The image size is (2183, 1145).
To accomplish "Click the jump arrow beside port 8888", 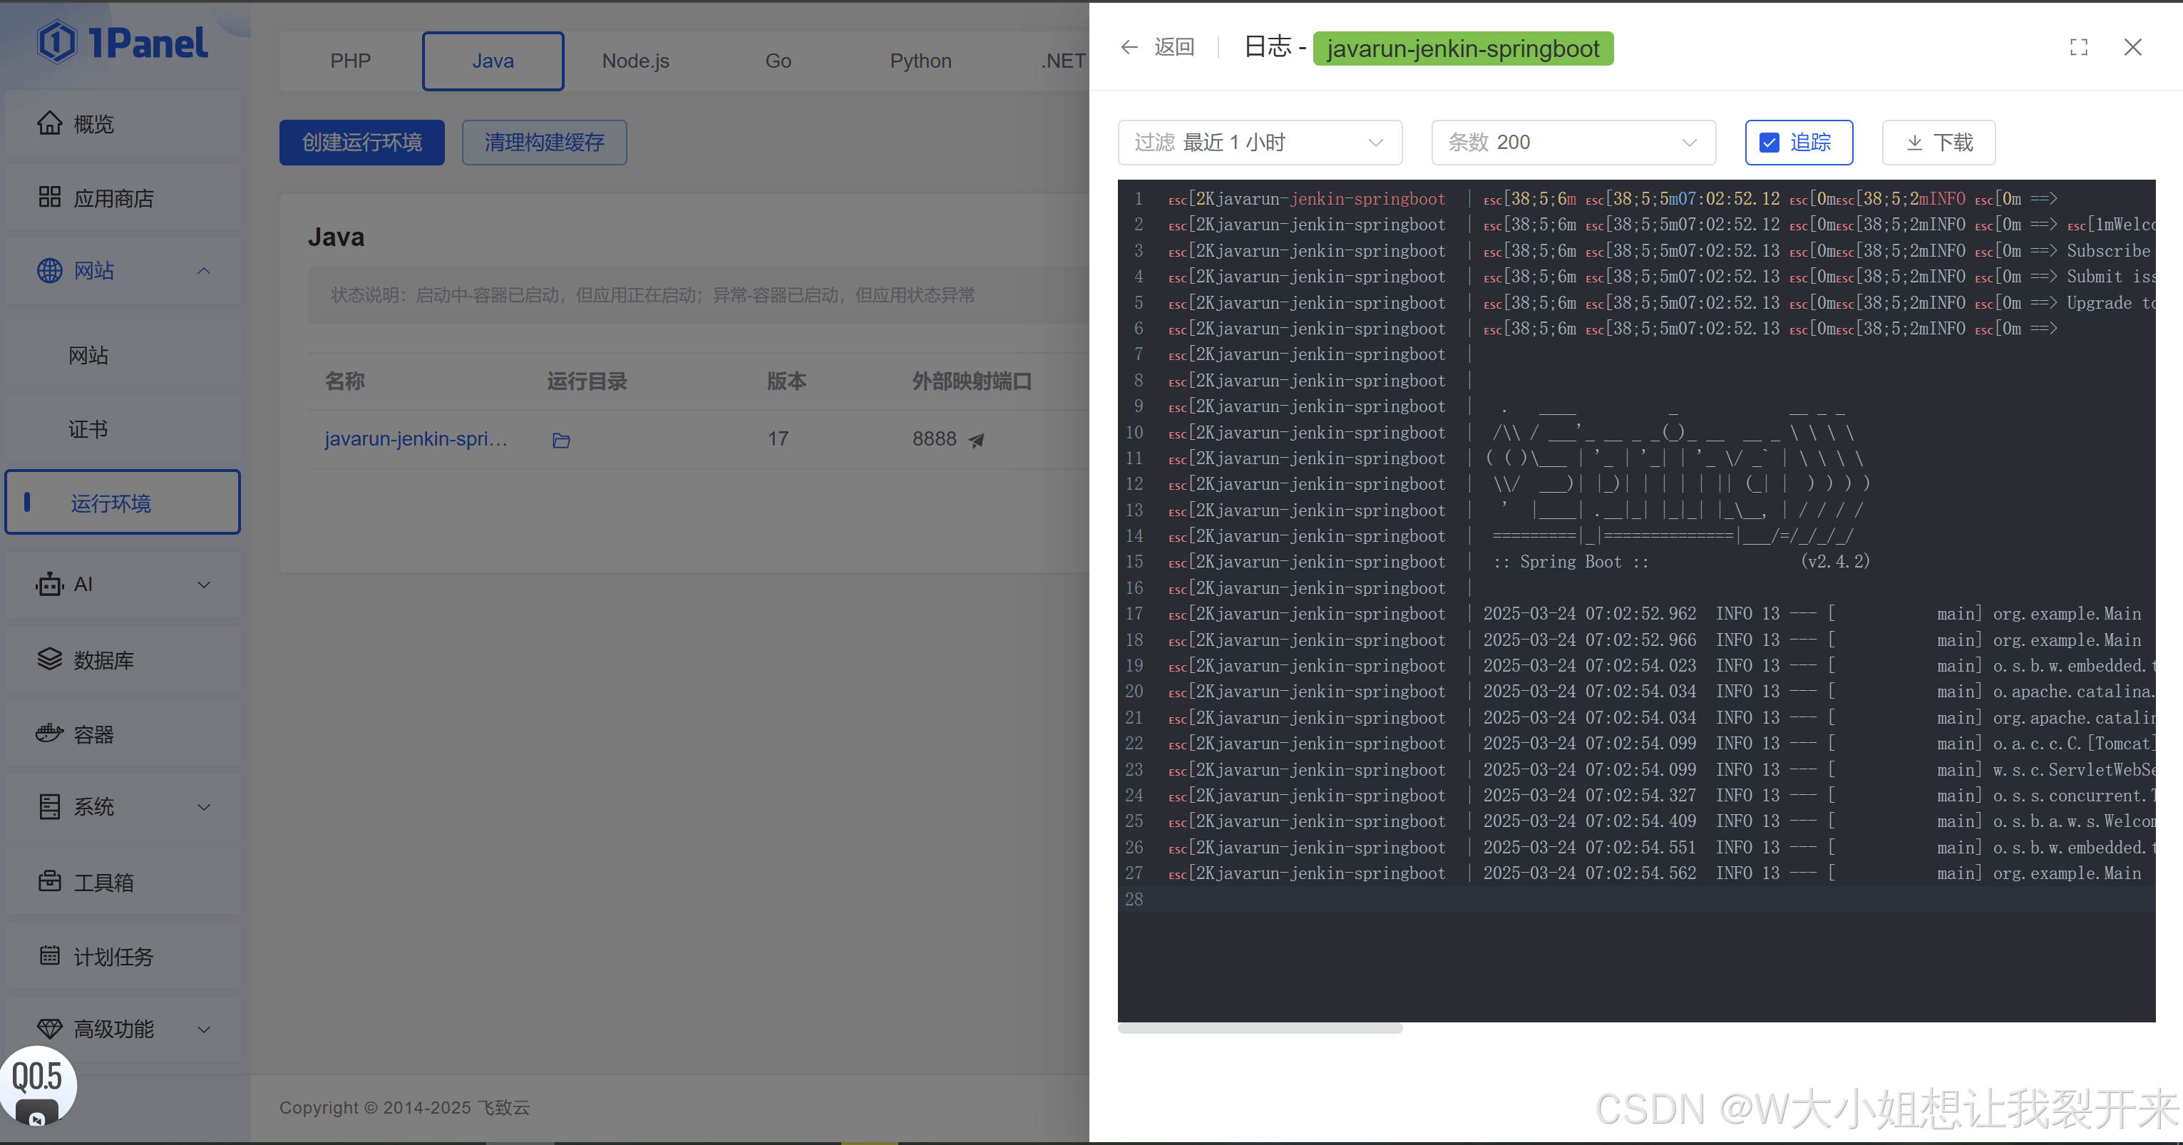I will (977, 440).
